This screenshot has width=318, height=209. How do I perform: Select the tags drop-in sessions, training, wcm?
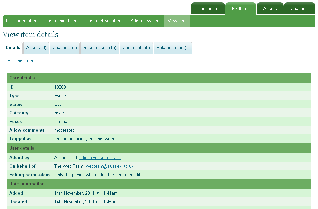[x=84, y=139]
